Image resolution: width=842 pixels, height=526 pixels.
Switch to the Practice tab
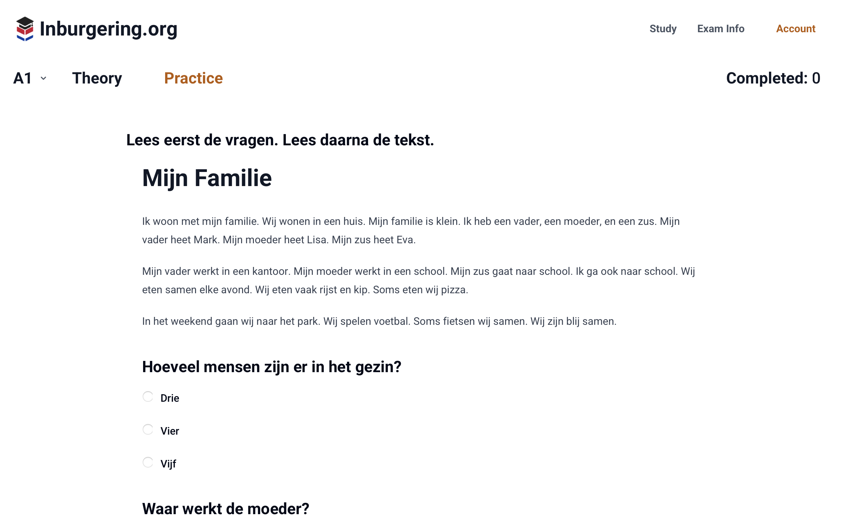point(193,78)
